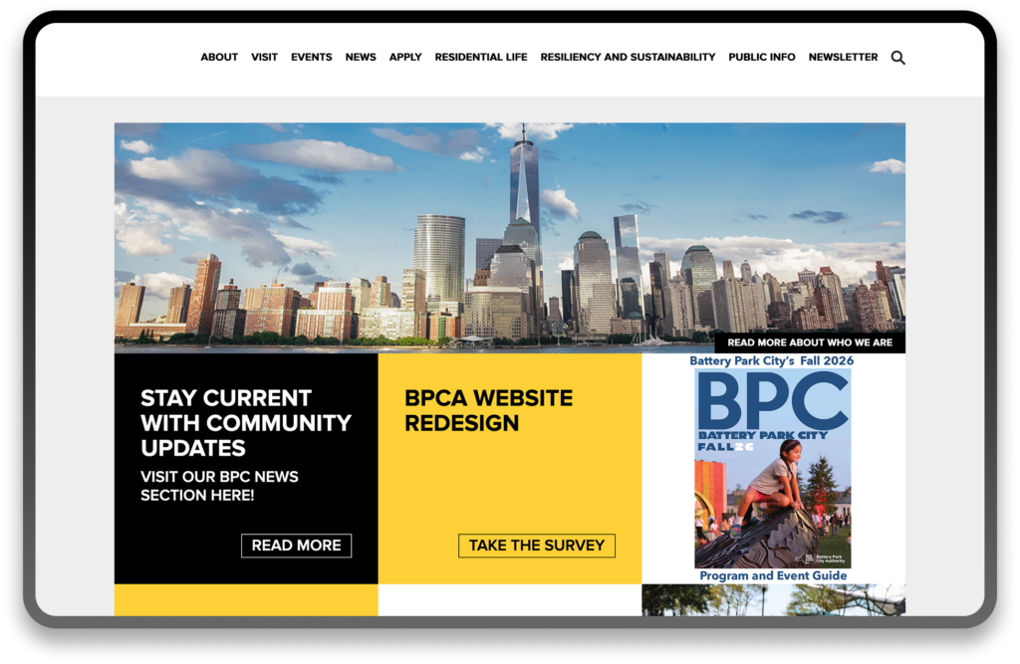Click the READ MORE button
Screen dimensions: 1020x664
coord(296,546)
